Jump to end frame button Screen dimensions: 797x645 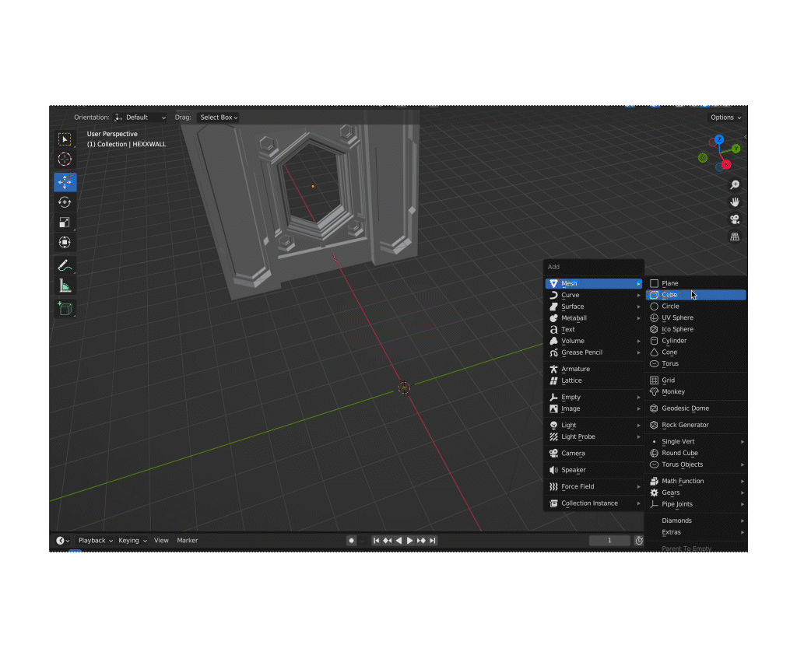pyautogui.click(x=432, y=540)
